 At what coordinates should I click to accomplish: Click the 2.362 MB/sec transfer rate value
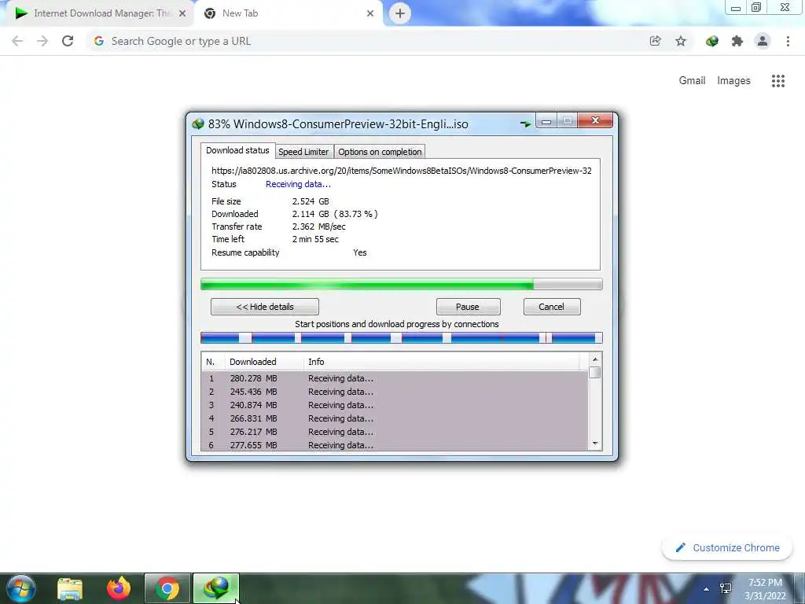319,226
